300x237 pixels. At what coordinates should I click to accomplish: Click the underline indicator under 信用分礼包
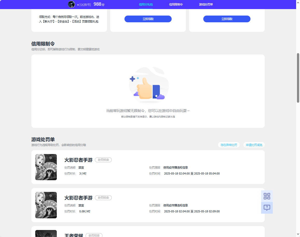tap(146, 8)
